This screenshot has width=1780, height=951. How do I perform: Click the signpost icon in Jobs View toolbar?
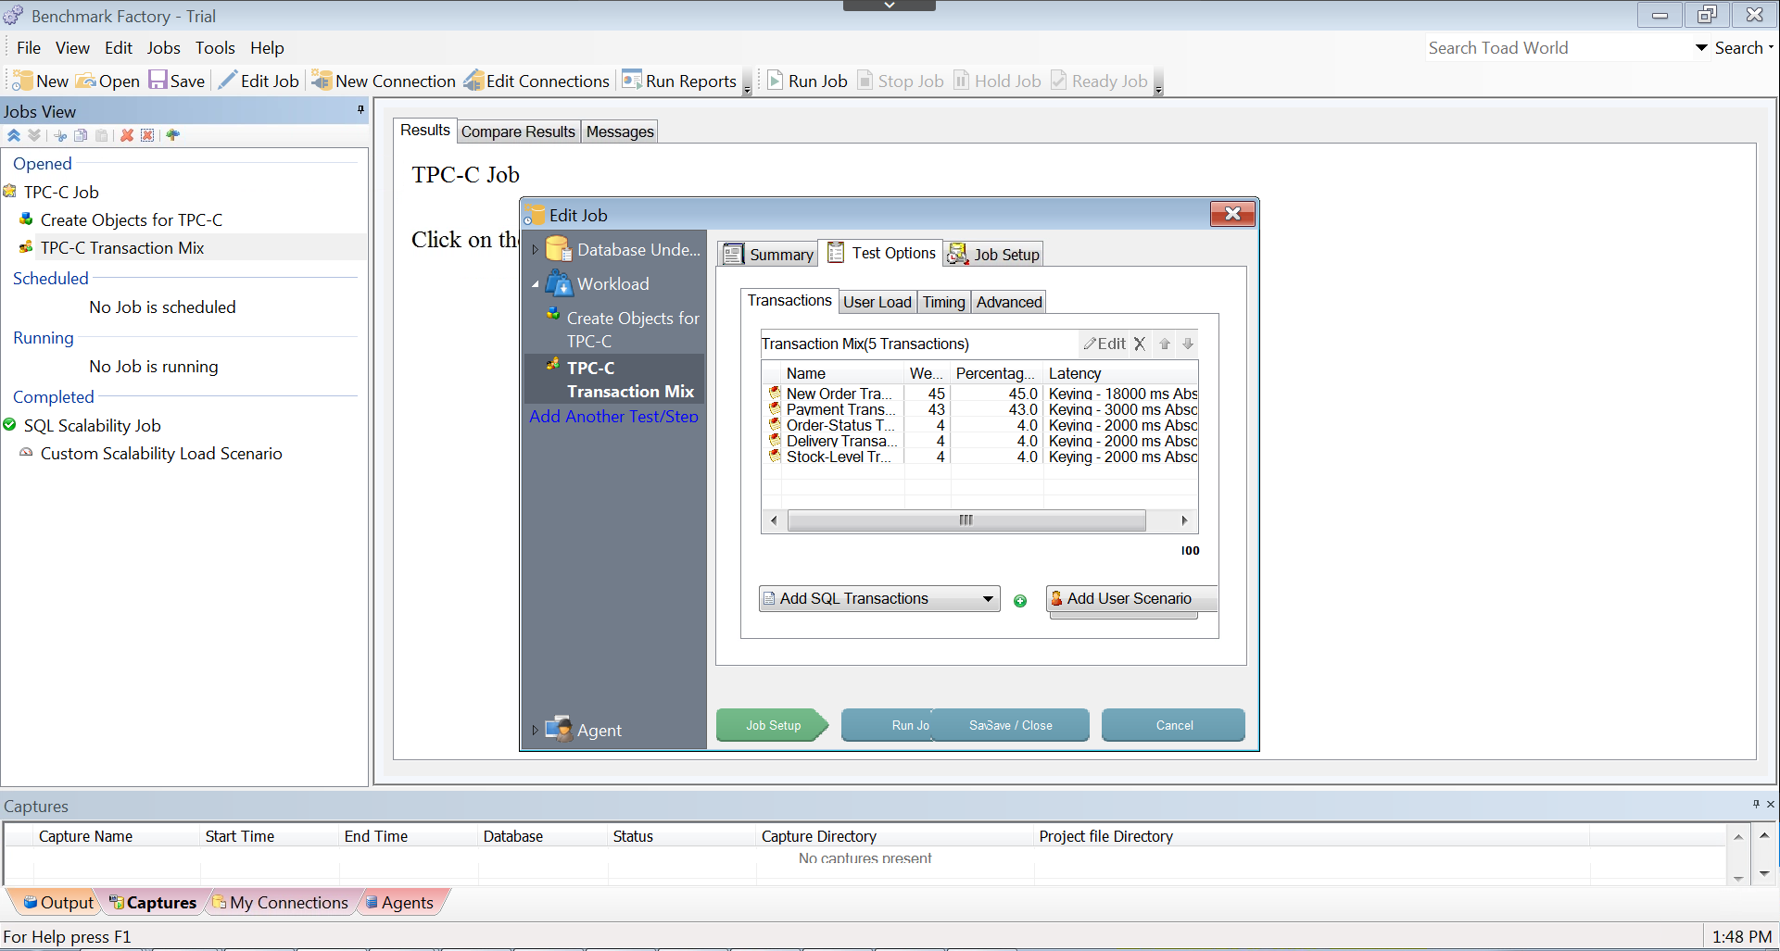click(172, 135)
